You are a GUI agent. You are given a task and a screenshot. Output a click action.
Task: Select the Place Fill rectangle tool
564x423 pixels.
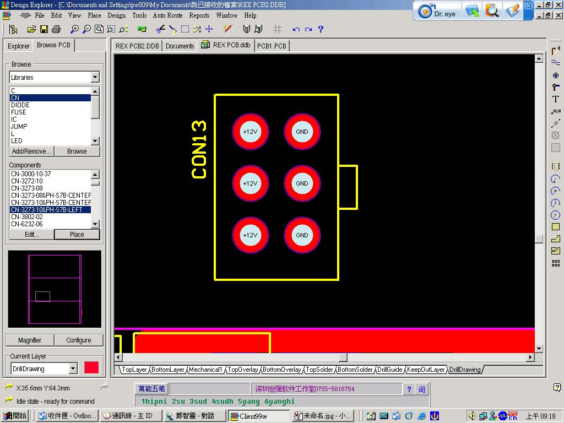coord(556,227)
